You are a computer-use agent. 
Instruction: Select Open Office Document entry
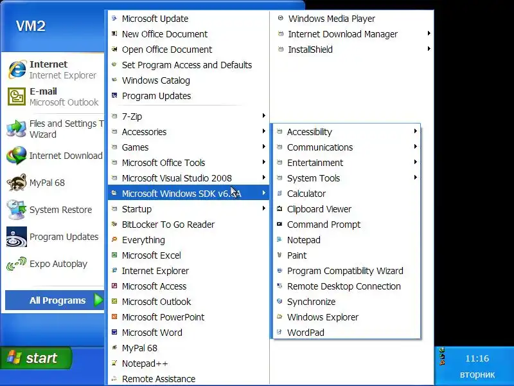(x=188, y=50)
